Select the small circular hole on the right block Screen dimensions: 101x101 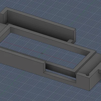(x=88, y=75)
